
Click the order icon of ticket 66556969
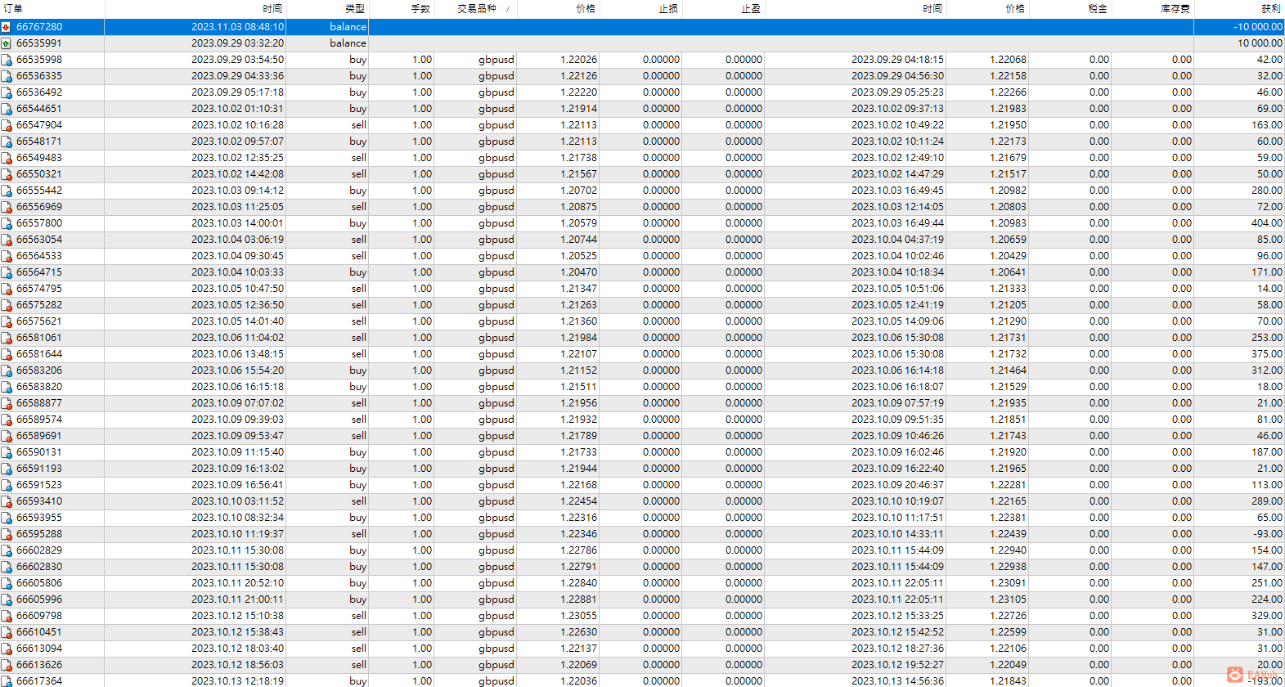(6, 207)
